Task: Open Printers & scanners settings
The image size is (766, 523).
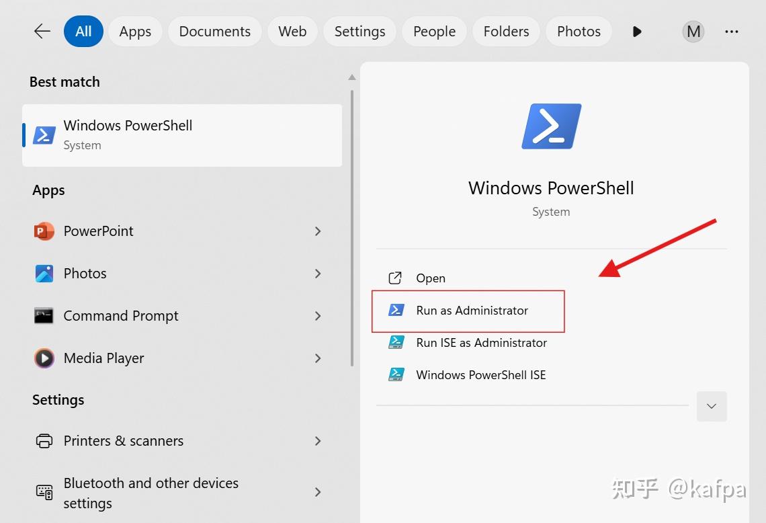Action: [x=124, y=441]
